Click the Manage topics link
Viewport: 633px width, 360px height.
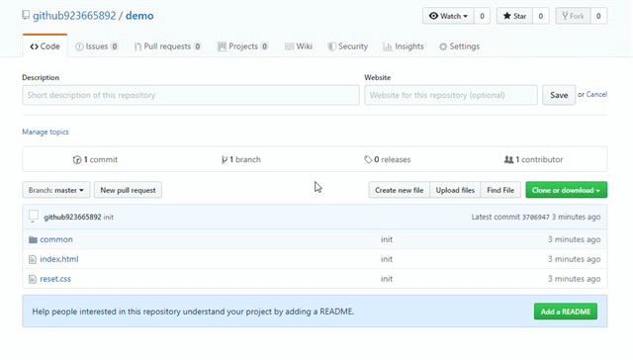(45, 132)
